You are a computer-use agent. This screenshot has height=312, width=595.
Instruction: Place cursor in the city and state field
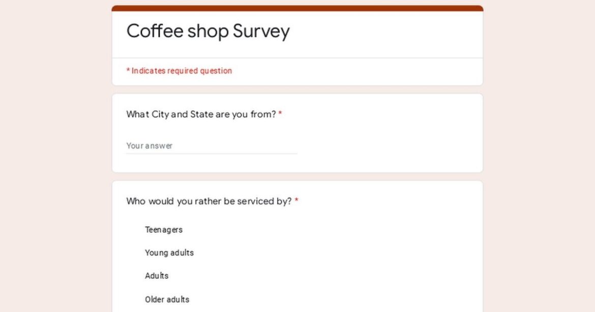point(203,146)
